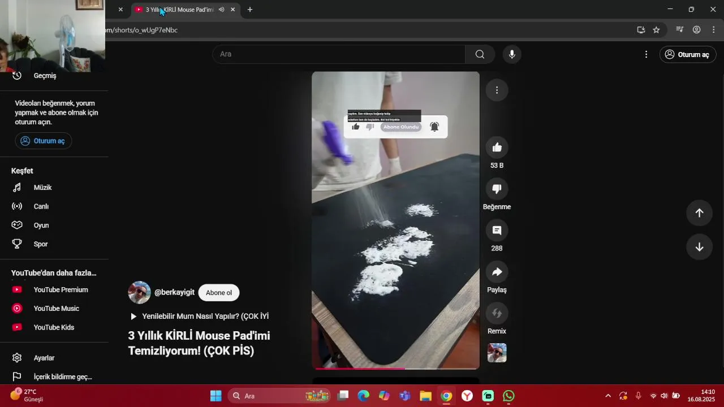Open File Explorer from taskbar
The image size is (724, 407).
(425, 396)
